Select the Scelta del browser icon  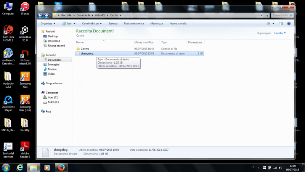click(8, 150)
